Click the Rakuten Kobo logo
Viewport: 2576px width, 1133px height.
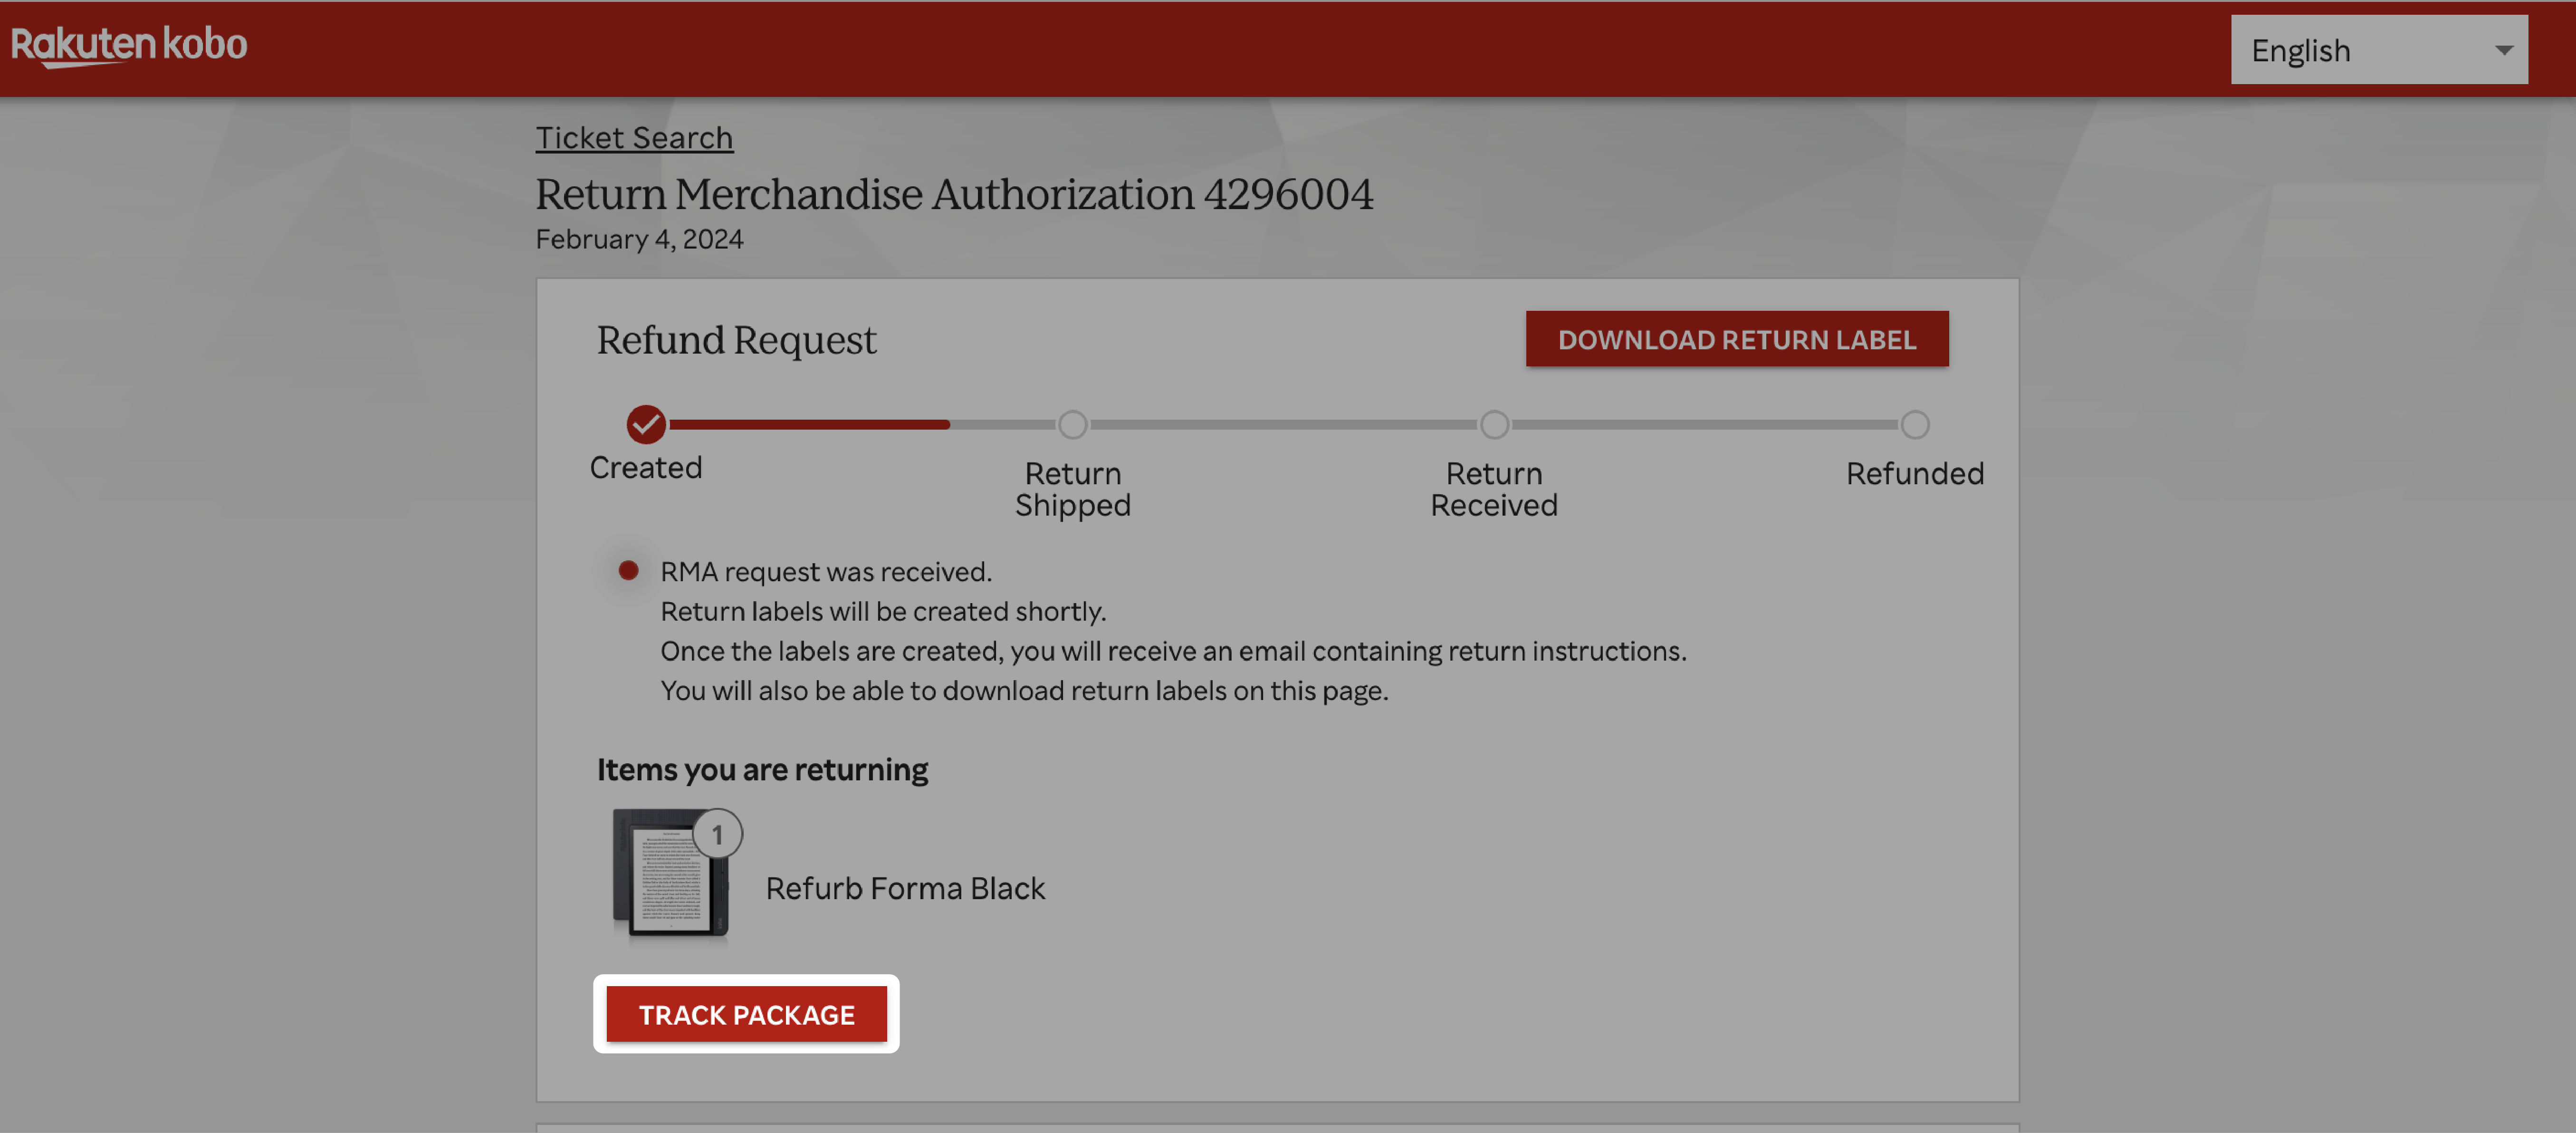[x=129, y=45]
